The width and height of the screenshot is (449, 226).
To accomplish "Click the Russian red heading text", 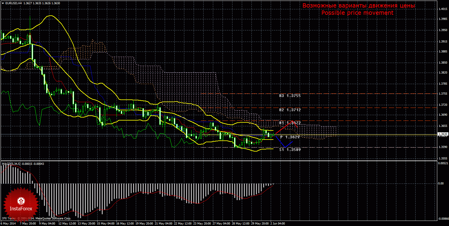I will coord(359,6).
